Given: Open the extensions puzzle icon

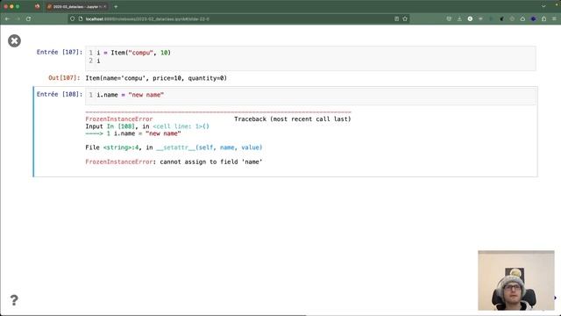Looking at the screenshot, I should pos(543,18).
